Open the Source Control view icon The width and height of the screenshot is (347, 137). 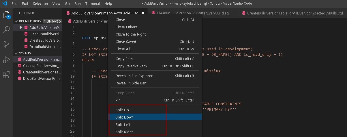pos(6,45)
